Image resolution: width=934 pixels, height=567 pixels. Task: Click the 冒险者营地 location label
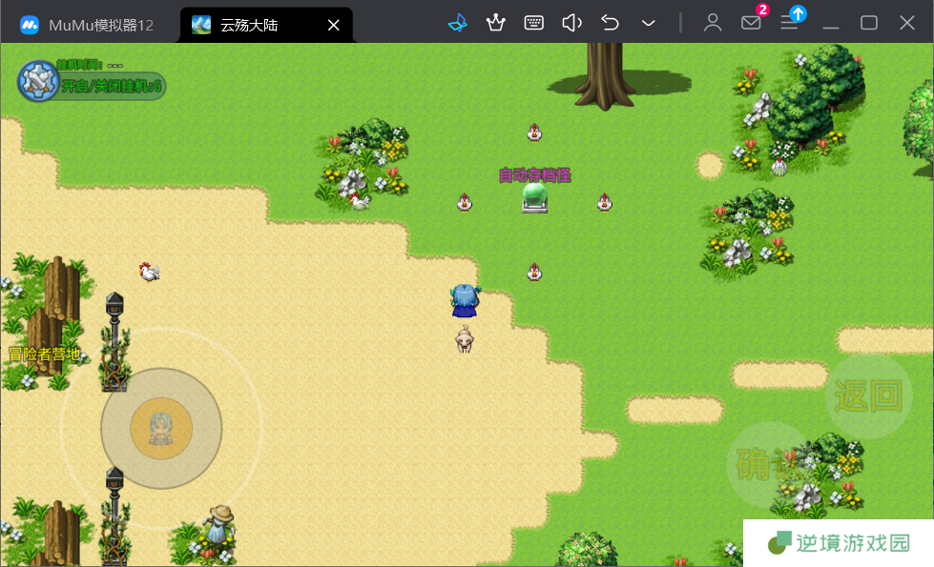point(45,354)
